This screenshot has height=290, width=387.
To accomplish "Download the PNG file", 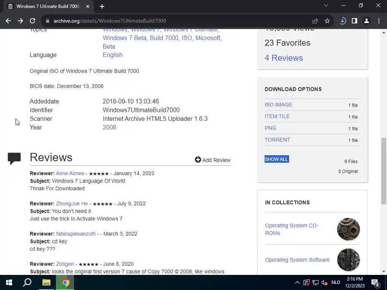I will tap(270, 128).
